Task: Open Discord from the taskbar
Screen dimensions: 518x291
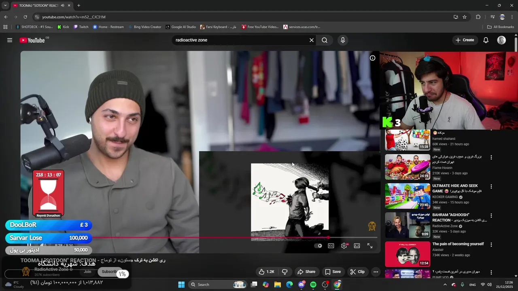Action: pyautogui.click(x=301, y=285)
